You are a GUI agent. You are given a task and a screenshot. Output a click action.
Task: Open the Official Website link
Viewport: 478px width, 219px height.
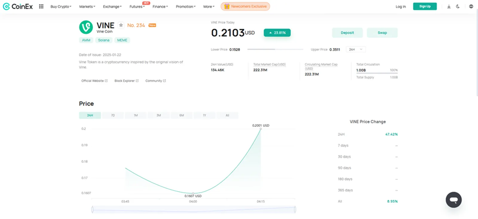(x=94, y=81)
